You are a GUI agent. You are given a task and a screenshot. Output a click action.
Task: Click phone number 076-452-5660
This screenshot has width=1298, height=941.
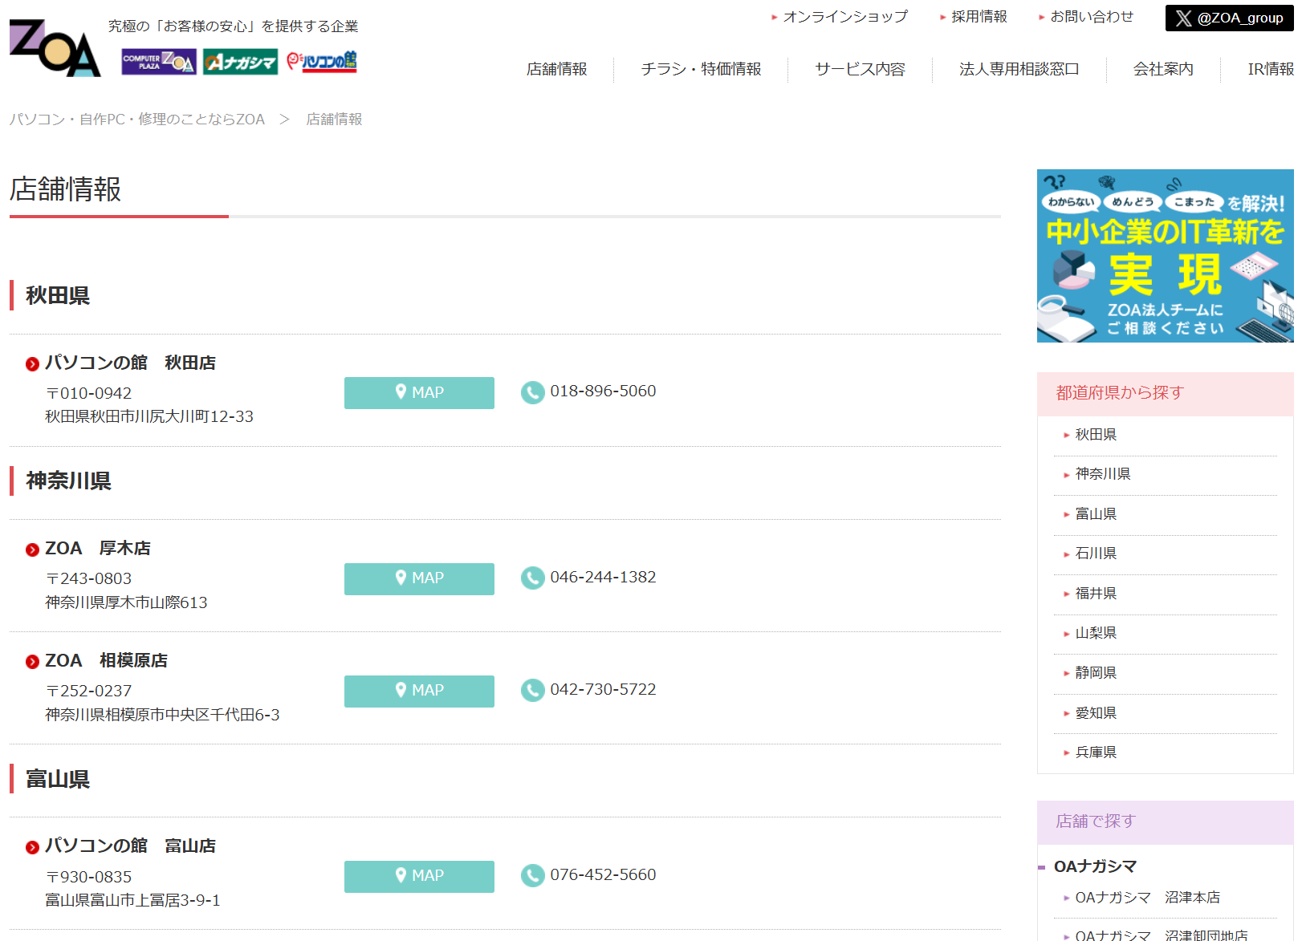click(603, 875)
